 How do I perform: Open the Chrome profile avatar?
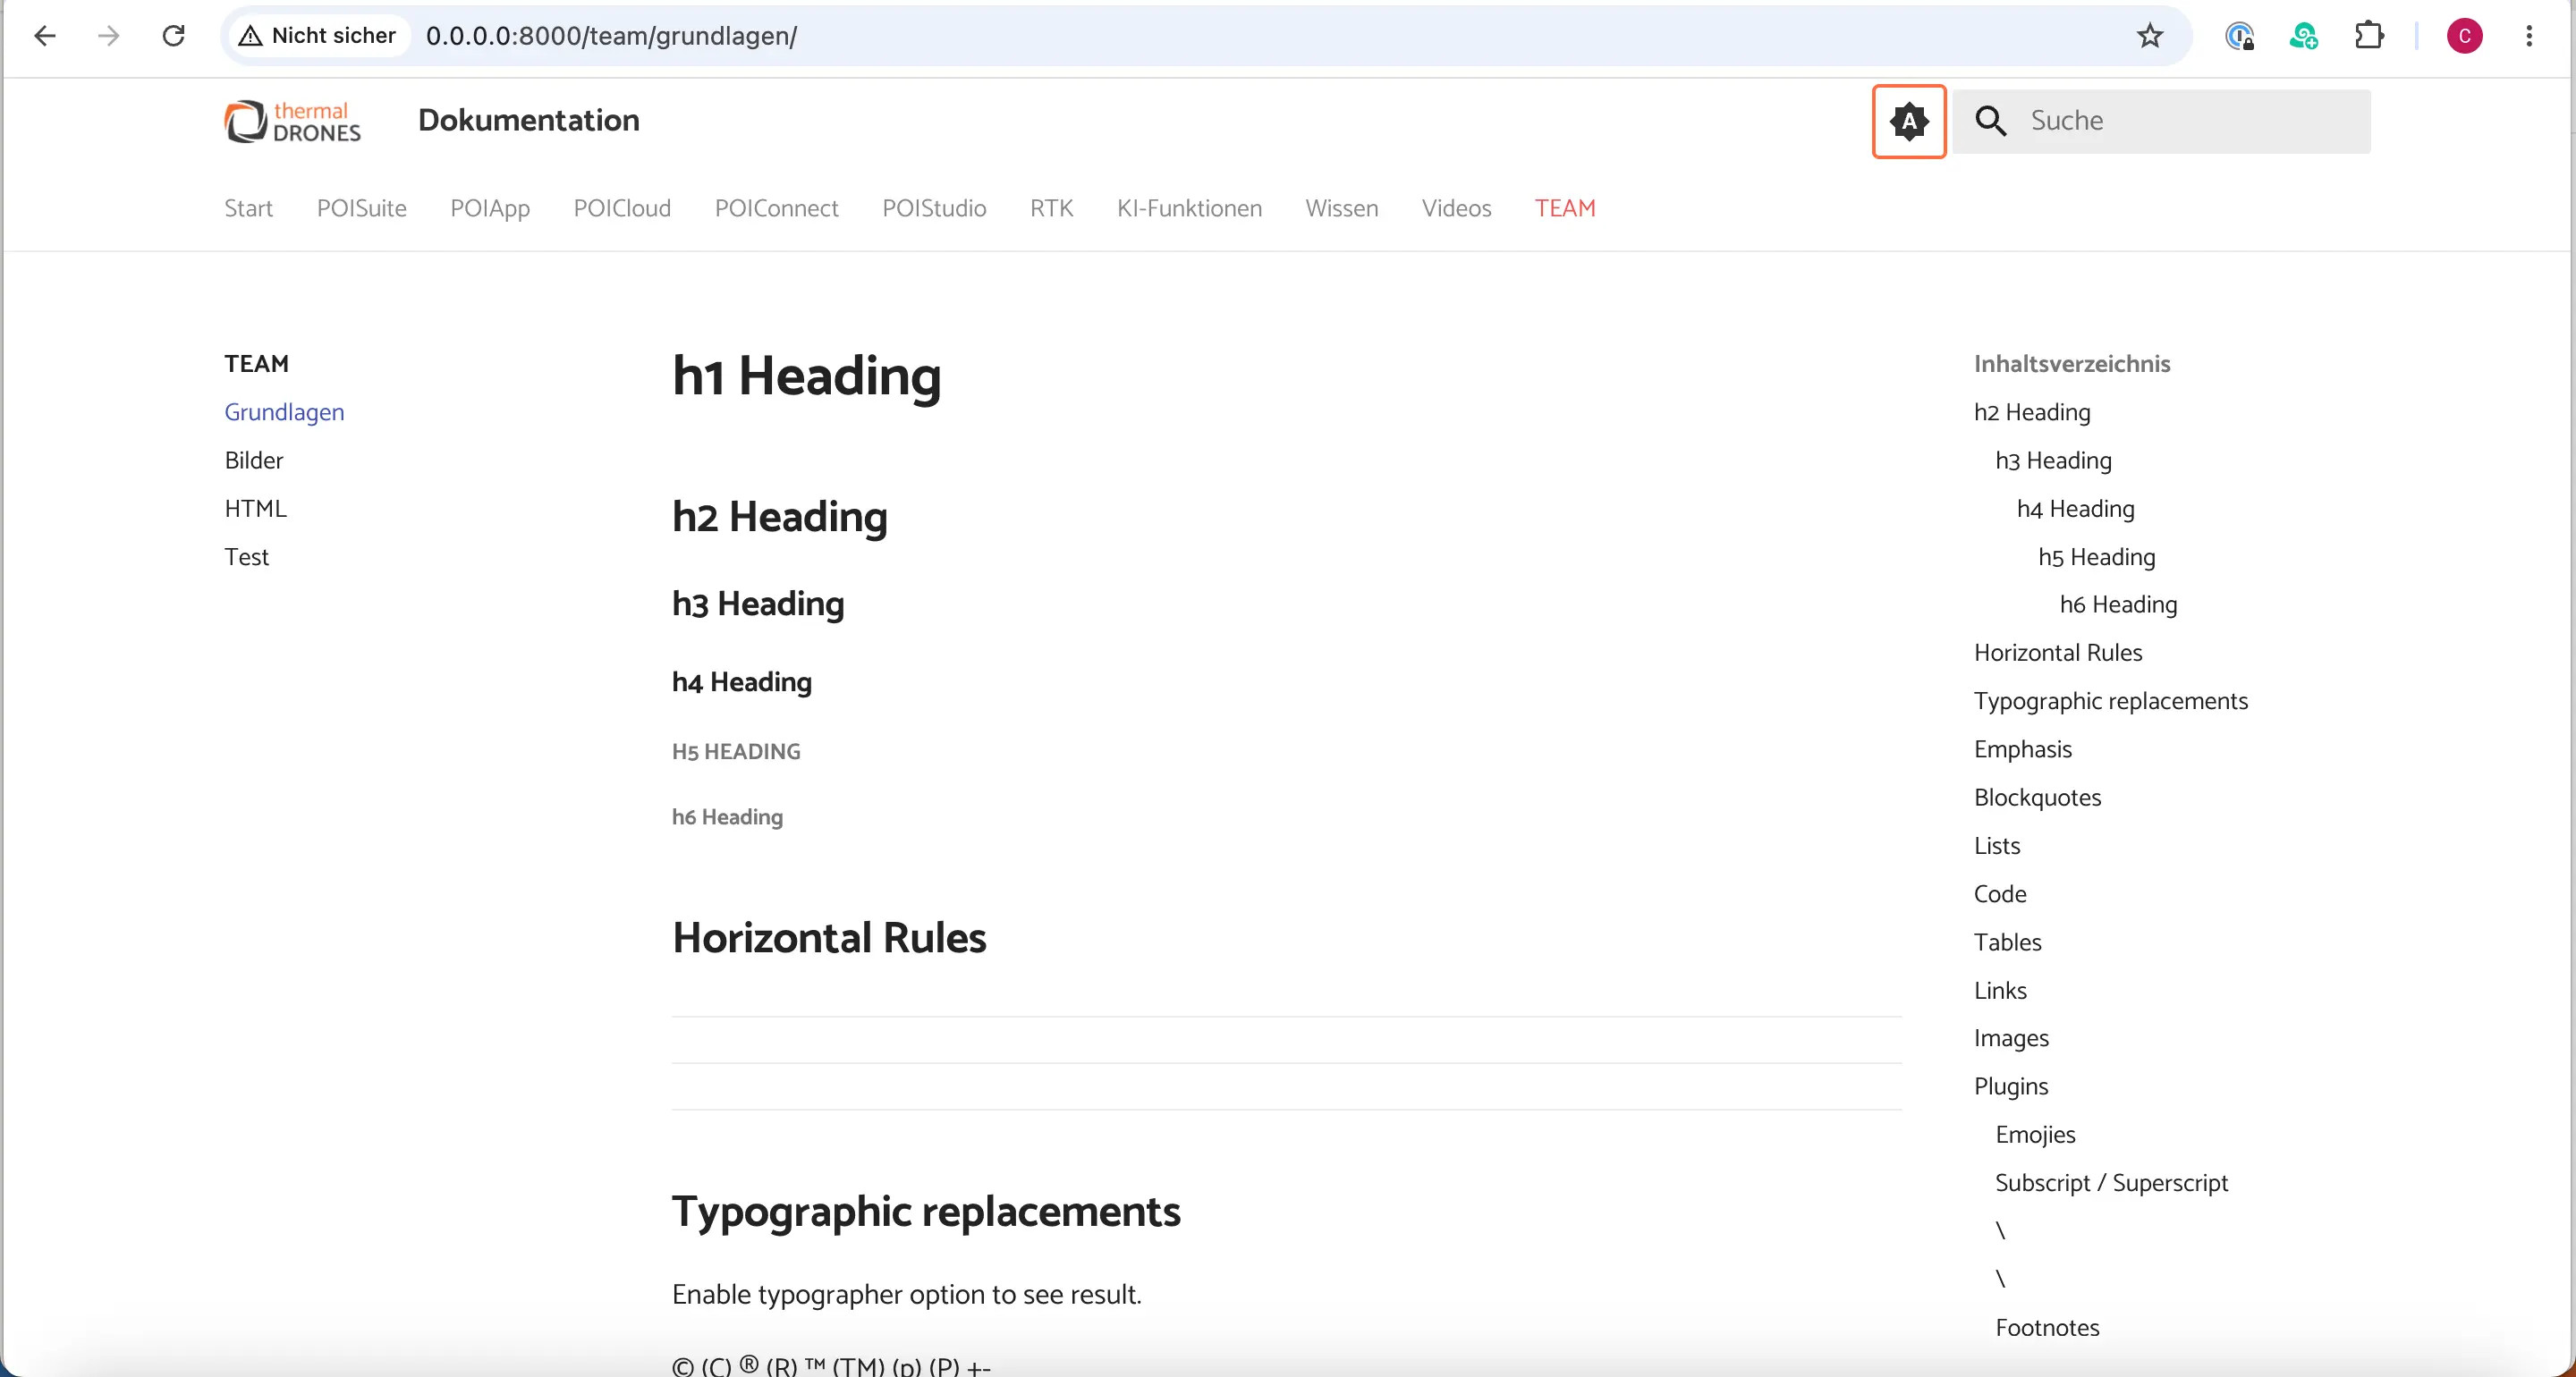[x=2464, y=36]
